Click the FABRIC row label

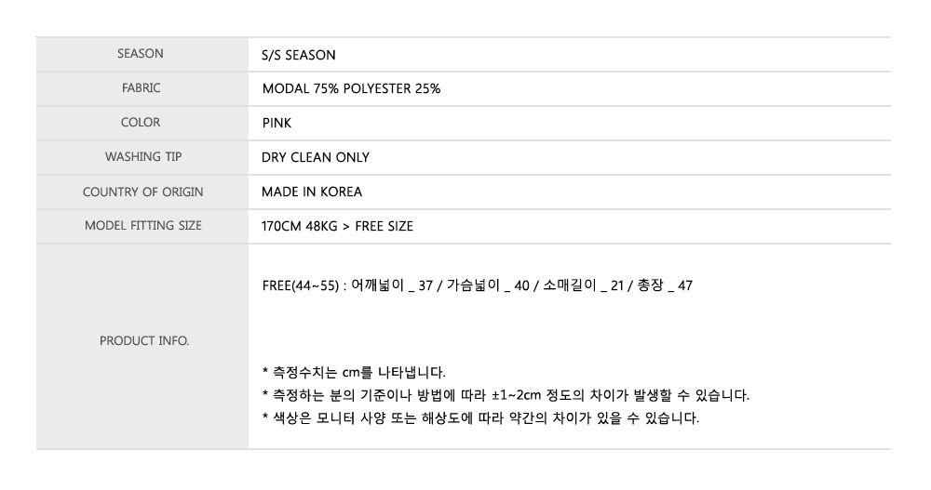tap(140, 88)
